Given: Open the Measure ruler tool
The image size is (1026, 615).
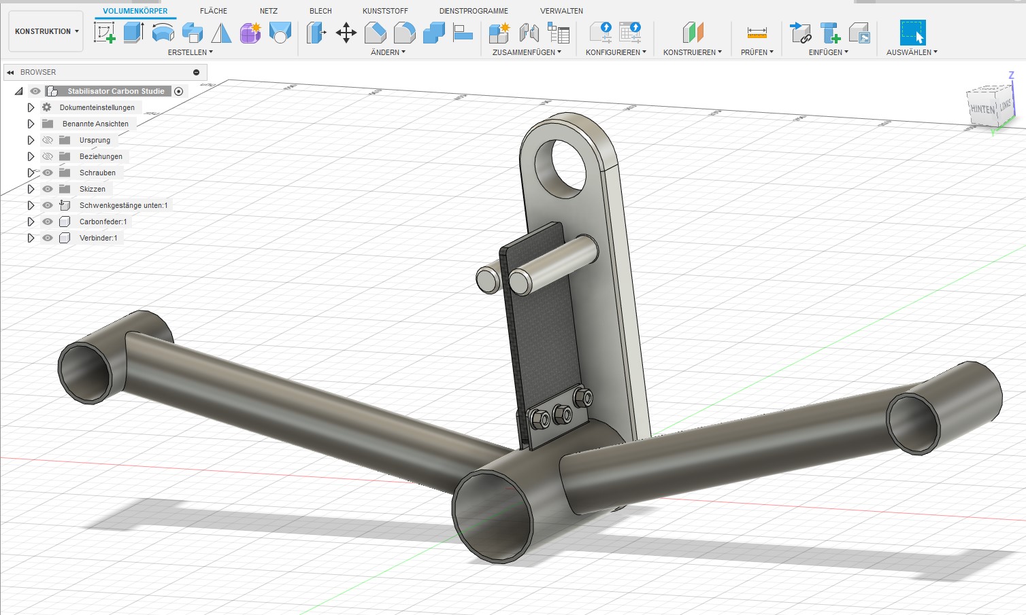Looking at the screenshot, I should pyautogui.click(x=757, y=33).
